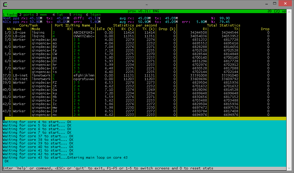The width and height of the screenshot is (294, 173).
Task: Click the terminal icon in the title bar
Action: tap(5, 4)
